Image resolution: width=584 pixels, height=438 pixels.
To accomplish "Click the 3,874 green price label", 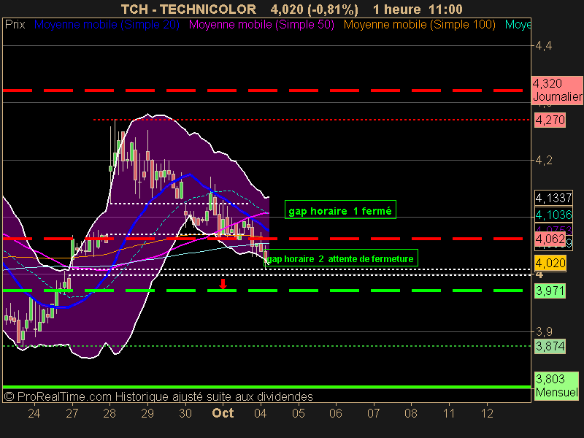I will pyautogui.click(x=550, y=346).
